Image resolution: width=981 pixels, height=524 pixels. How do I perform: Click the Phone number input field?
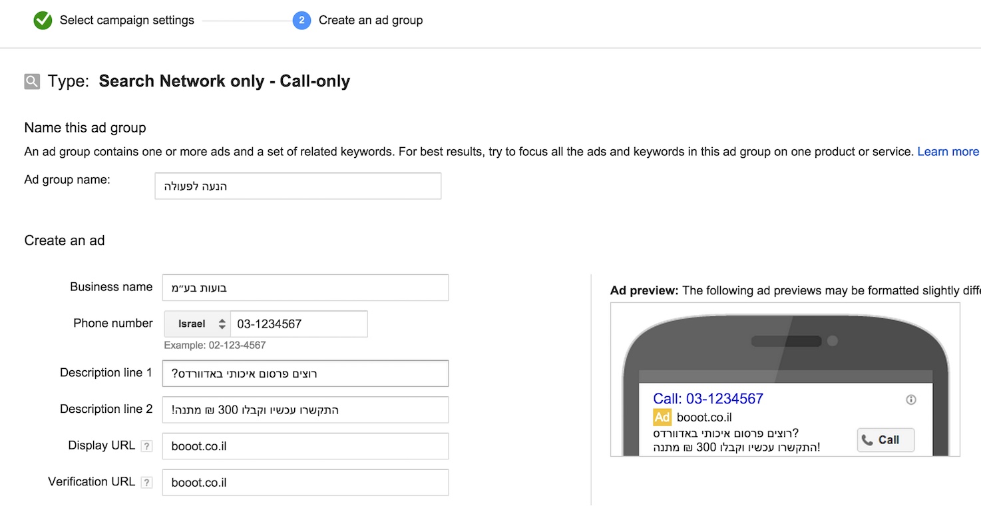[x=299, y=324]
